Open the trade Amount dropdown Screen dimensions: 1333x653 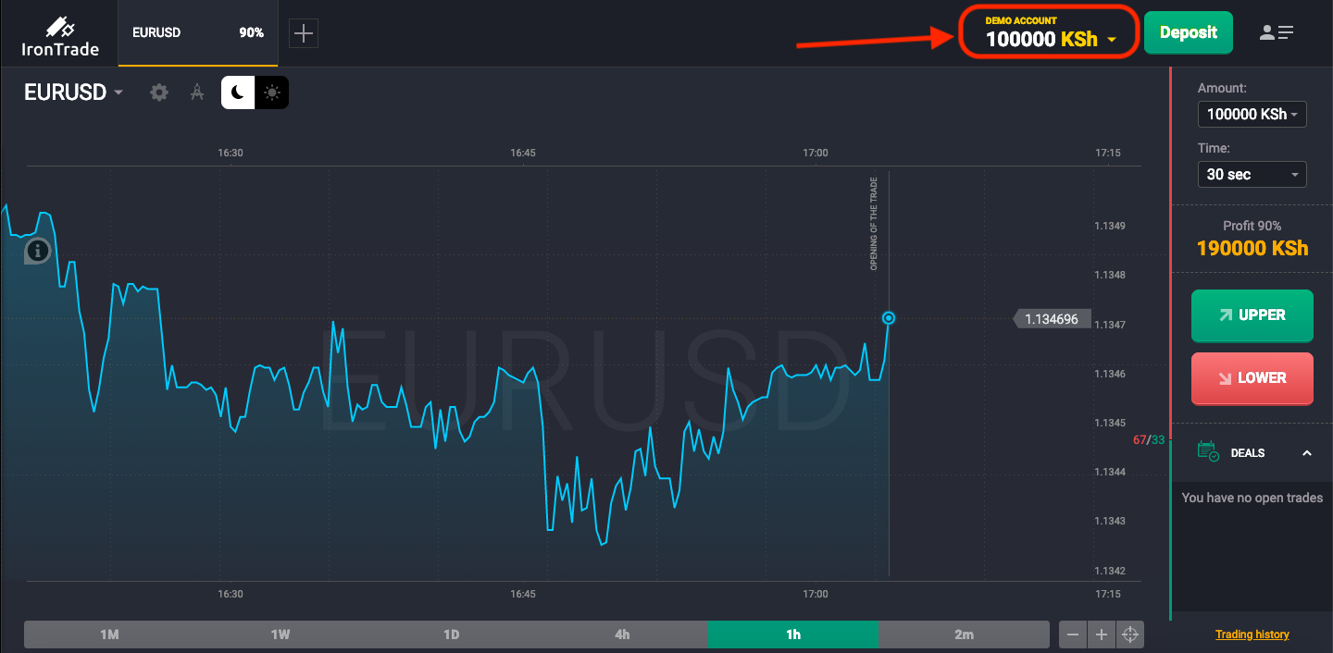[1252, 115]
